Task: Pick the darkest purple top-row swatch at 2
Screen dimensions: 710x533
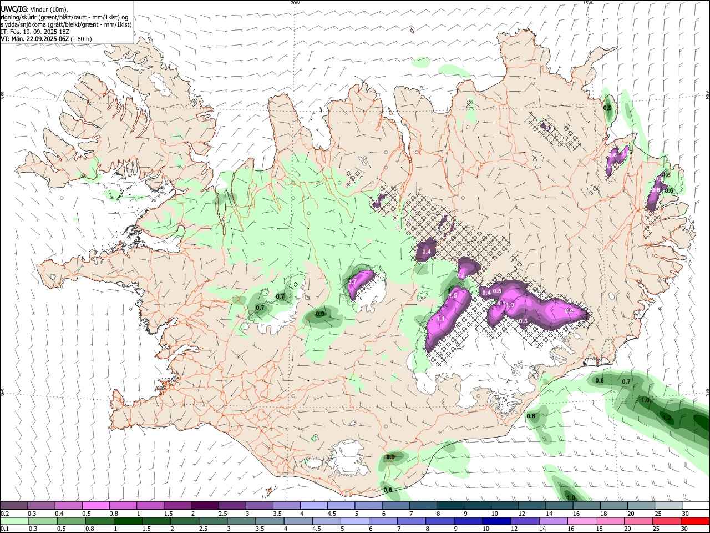Action: pos(205,505)
